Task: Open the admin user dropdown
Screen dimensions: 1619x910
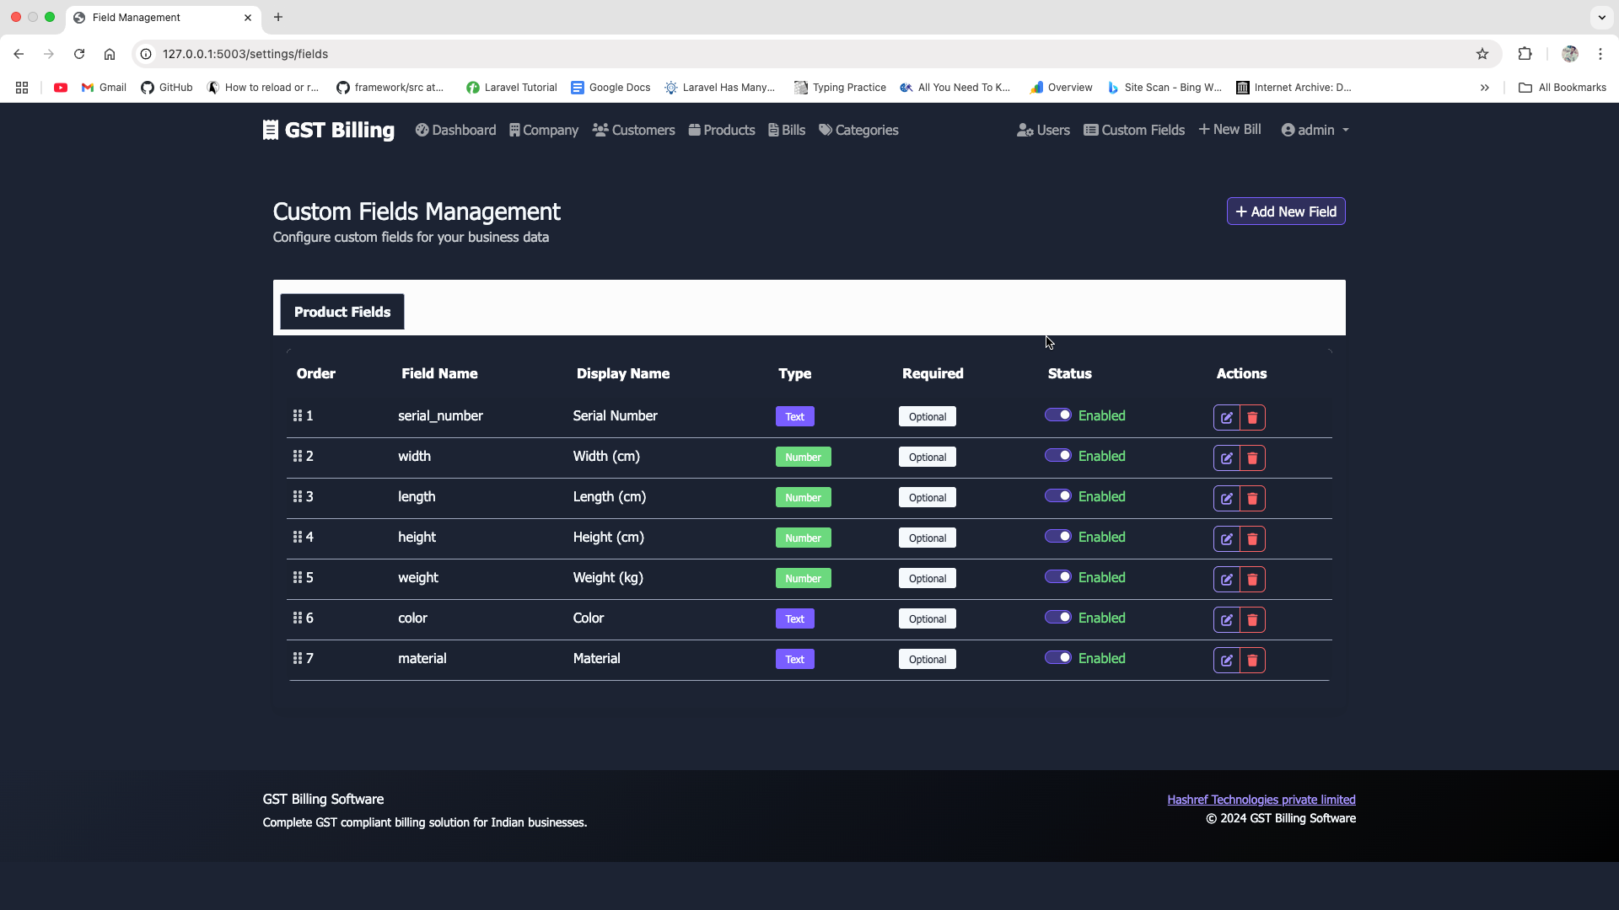Action: click(1315, 130)
